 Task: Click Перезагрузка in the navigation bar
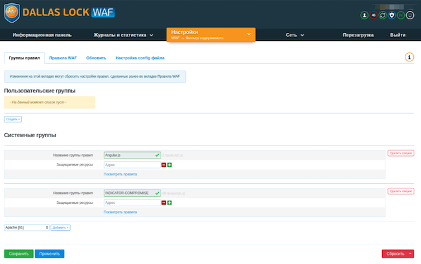(358, 35)
